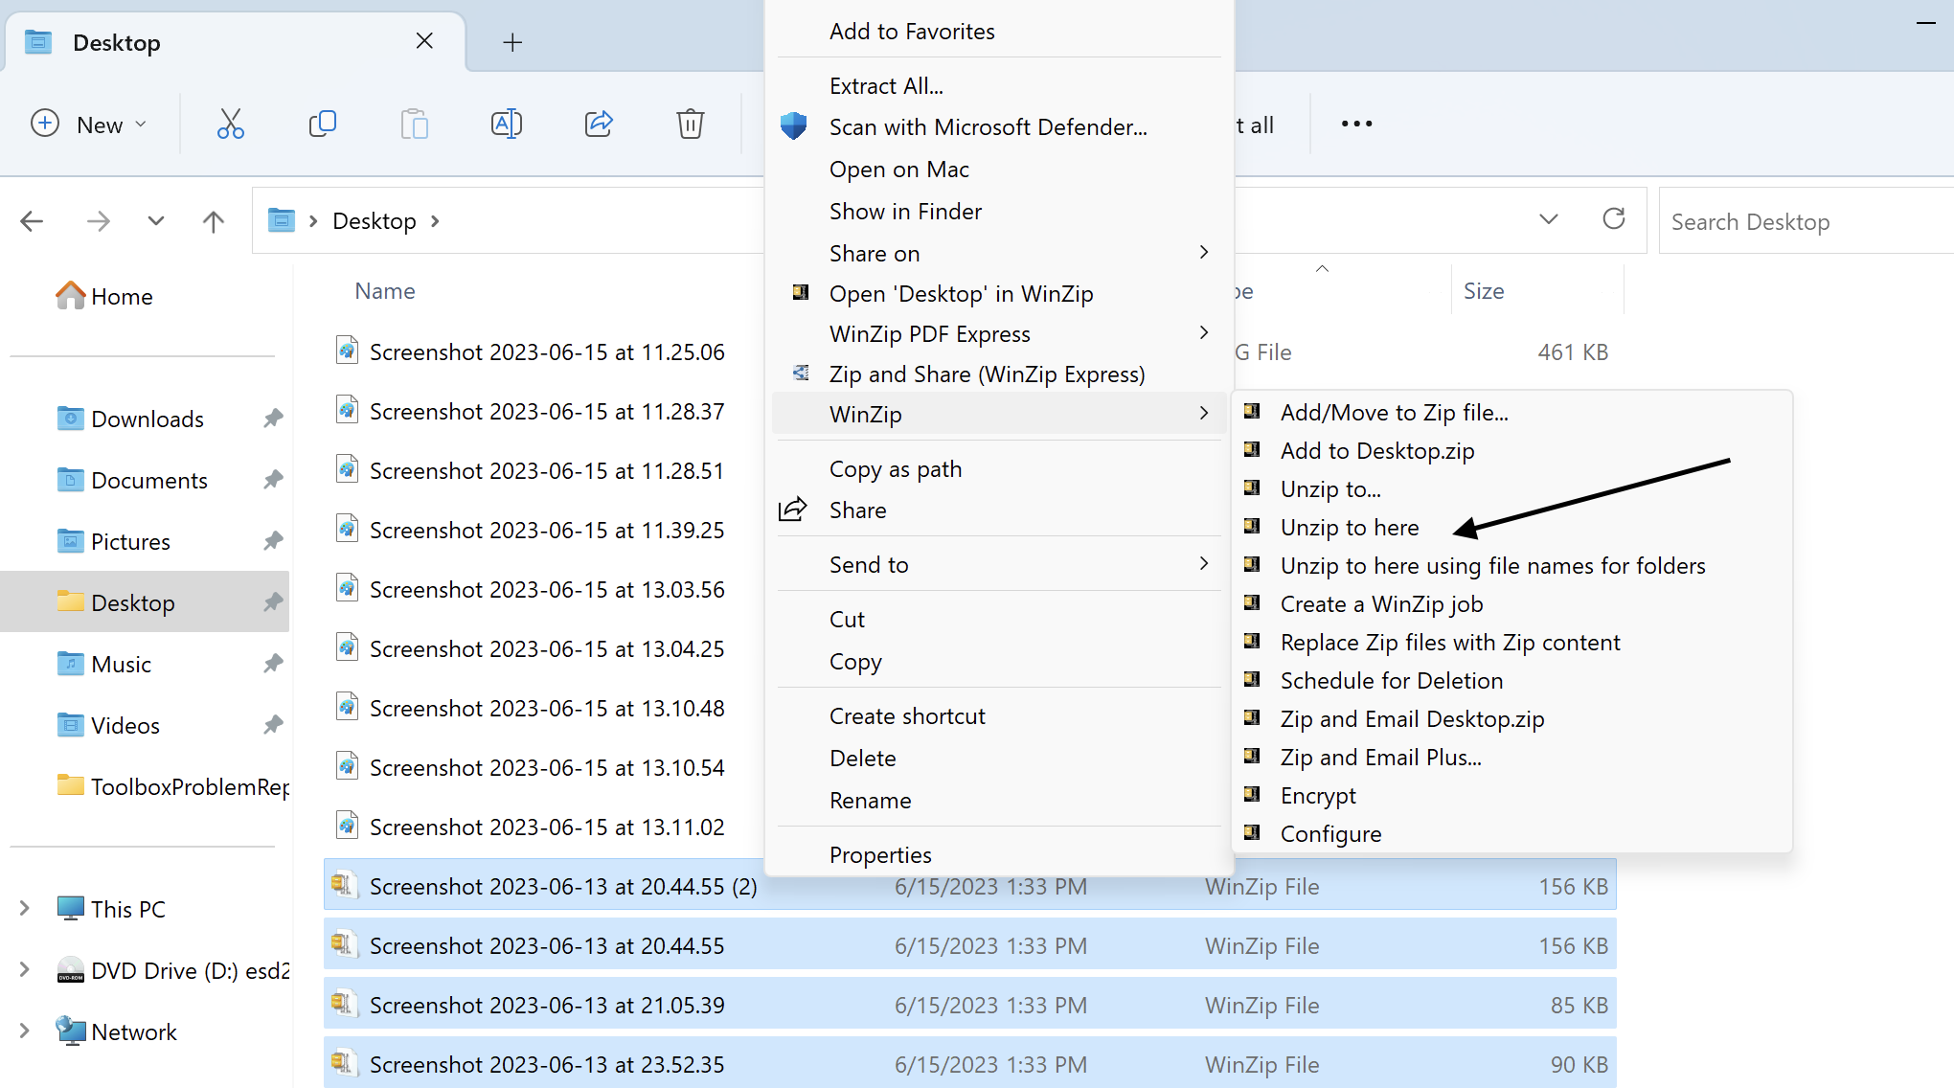Image resolution: width=1954 pixels, height=1088 pixels.
Task: Select 'Configure' in WinZip submenu
Action: pyautogui.click(x=1329, y=833)
